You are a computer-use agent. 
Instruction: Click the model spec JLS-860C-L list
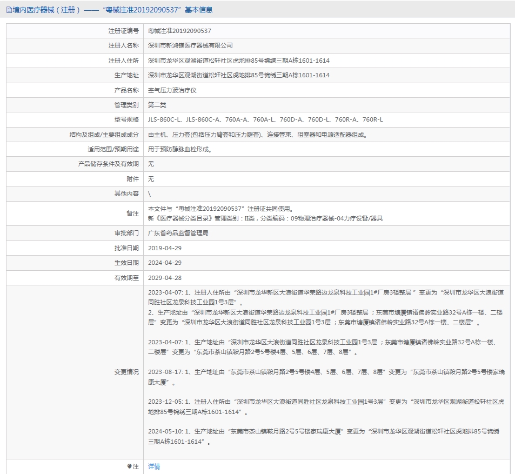coord(265,119)
